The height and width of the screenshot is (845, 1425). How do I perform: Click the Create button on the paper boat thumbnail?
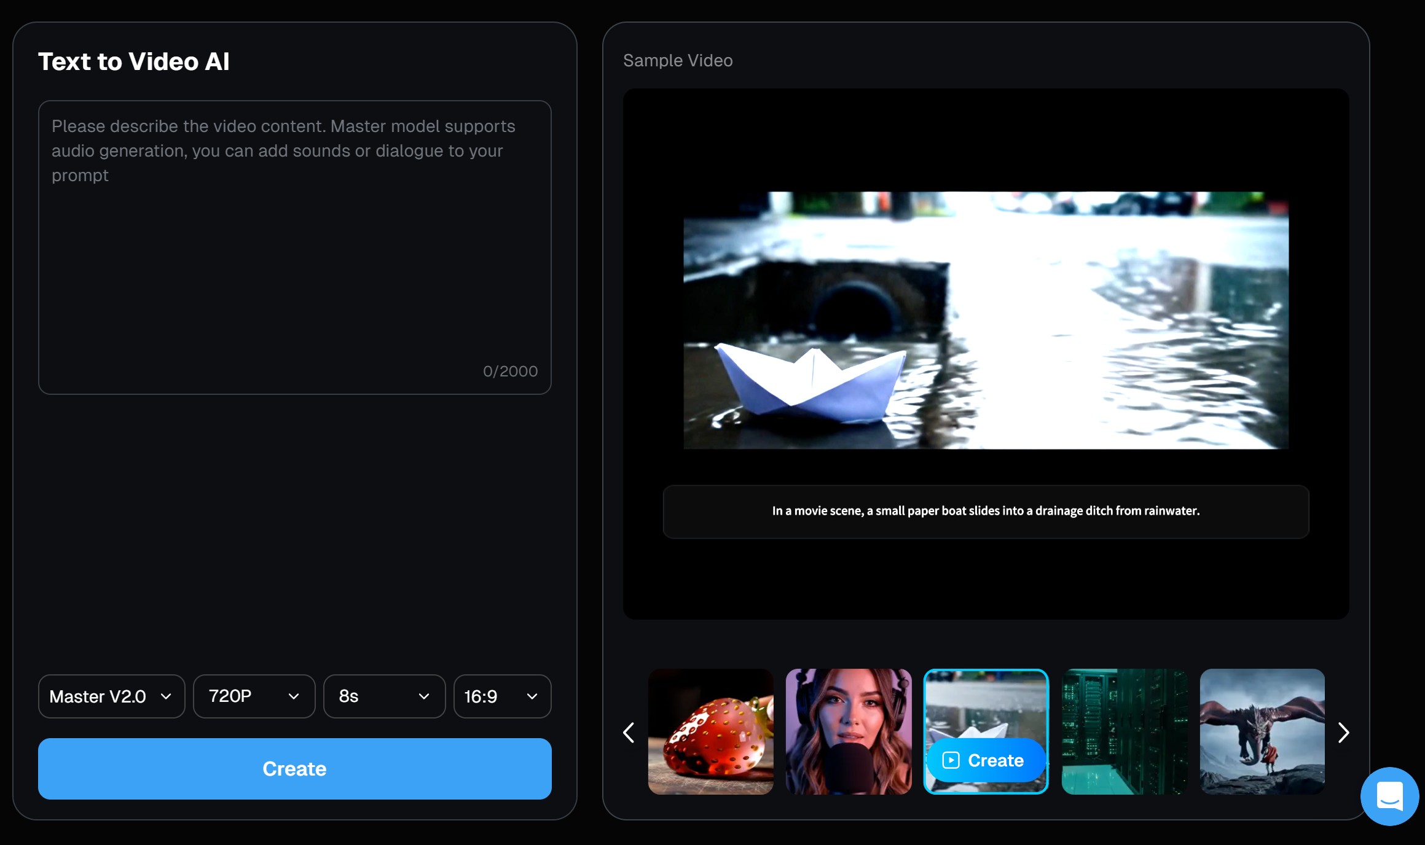986,760
